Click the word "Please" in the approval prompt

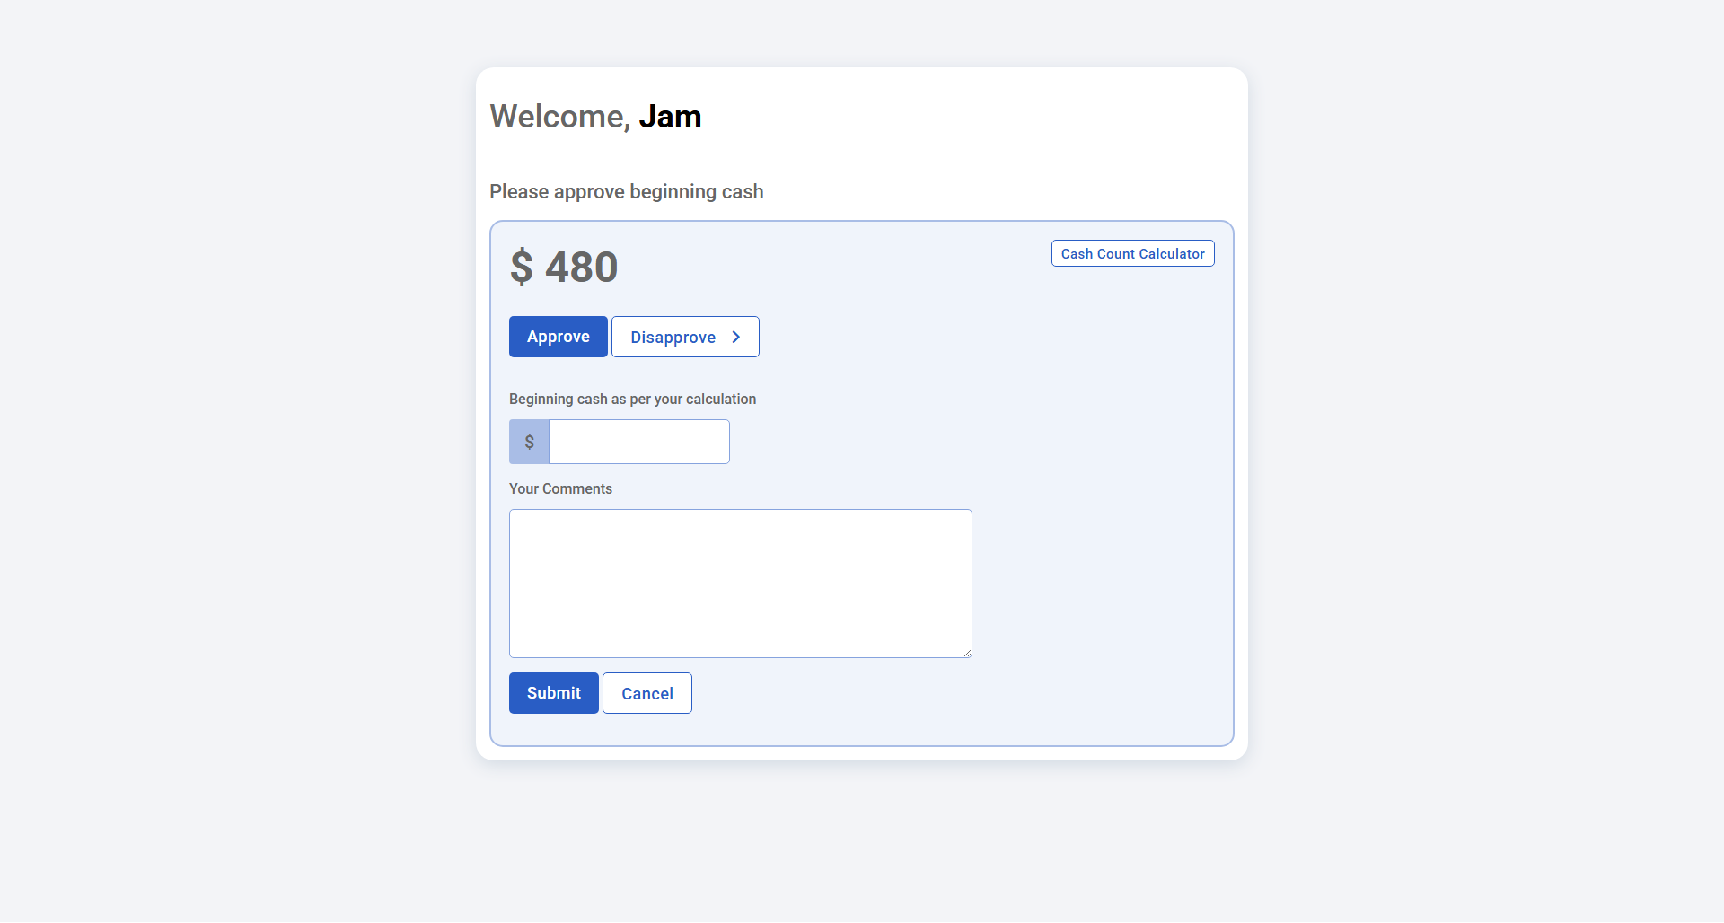pyautogui.click(x=519, y=192)
